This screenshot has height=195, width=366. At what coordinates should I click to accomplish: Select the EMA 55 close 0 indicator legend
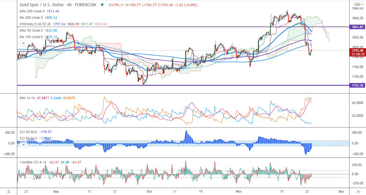click(31, 31)
